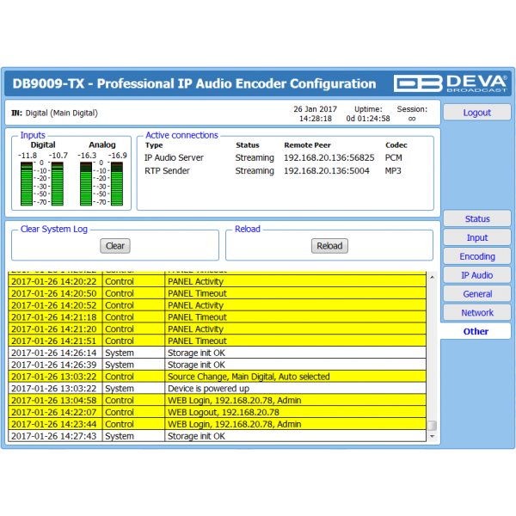
Task: Click the 'IN: Digital (Main Digital)' label
Action: [x=55, y=113]
